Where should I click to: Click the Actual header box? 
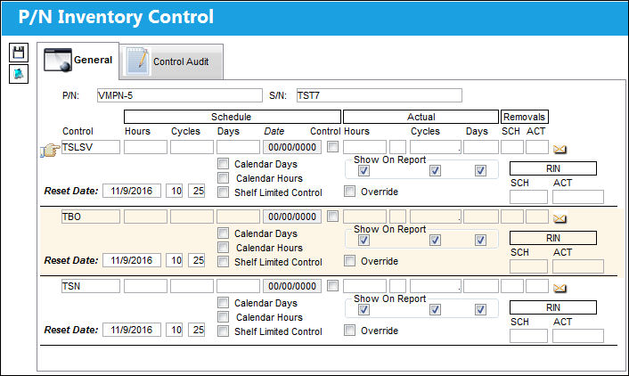click(x=421, y=117)
